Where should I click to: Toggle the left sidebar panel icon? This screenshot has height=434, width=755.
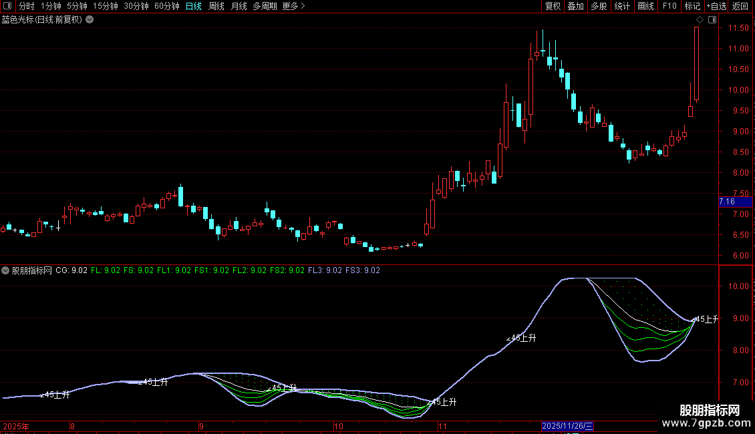point(7,6)
